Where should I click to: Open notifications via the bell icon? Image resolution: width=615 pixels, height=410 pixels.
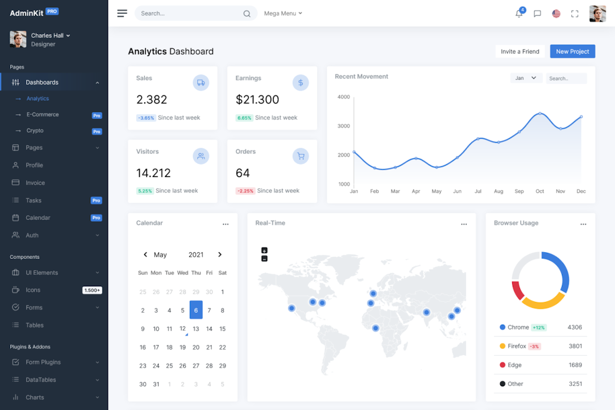(518, 14)
